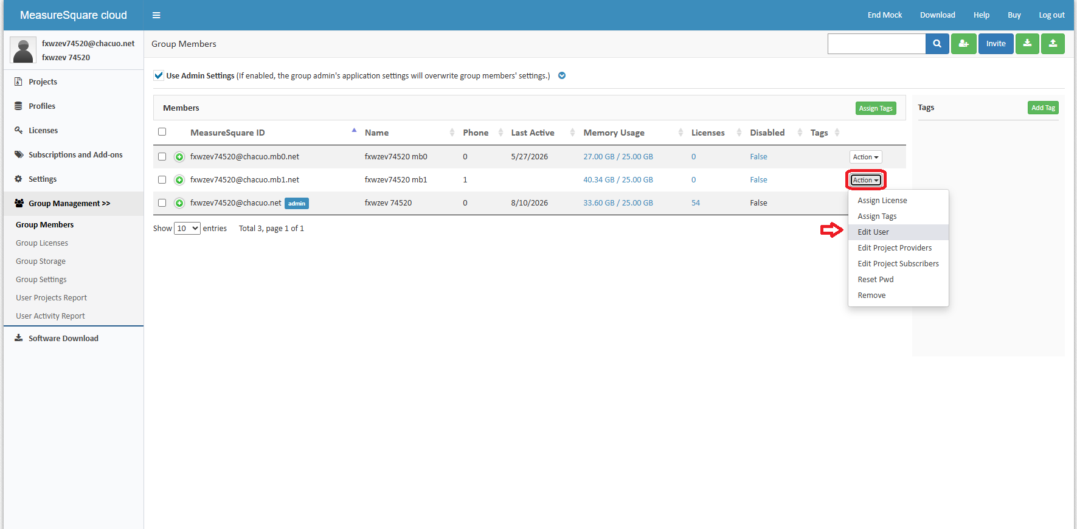Click the Invite button
The height and width of the screenshot is (529, 1077).
click(996, 44)
